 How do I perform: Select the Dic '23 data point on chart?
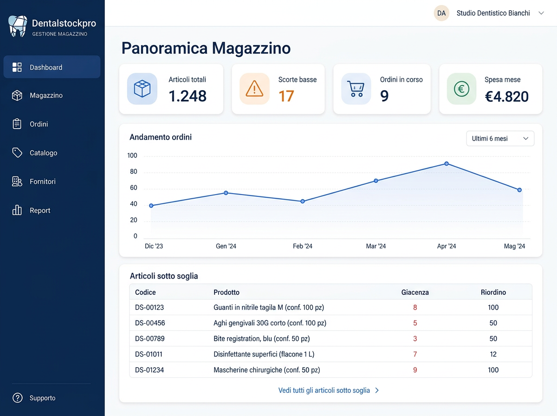(151, 206)
